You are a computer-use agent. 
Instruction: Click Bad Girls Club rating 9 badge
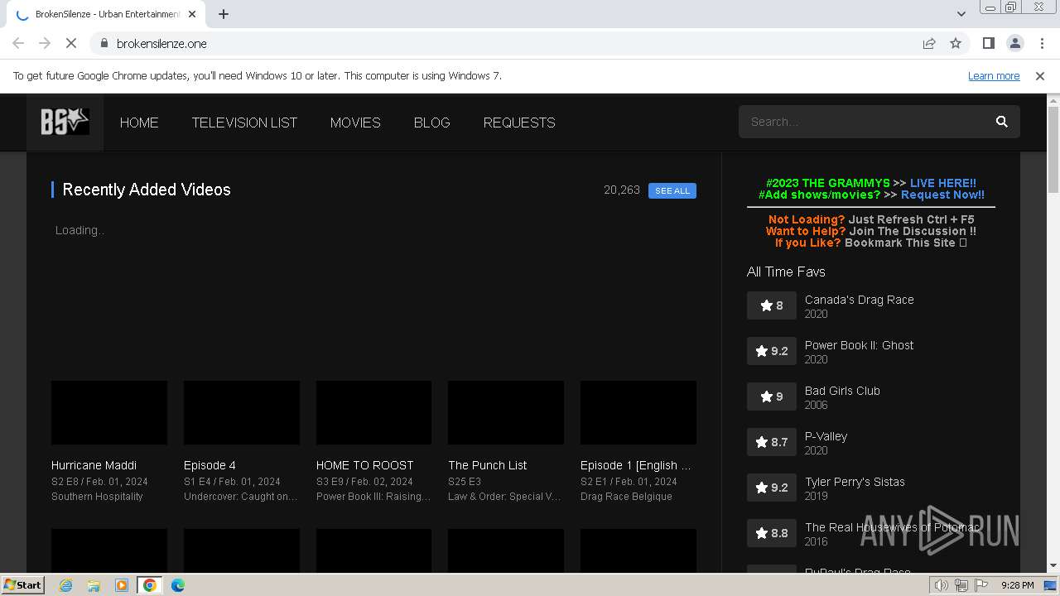pos(772,397)
